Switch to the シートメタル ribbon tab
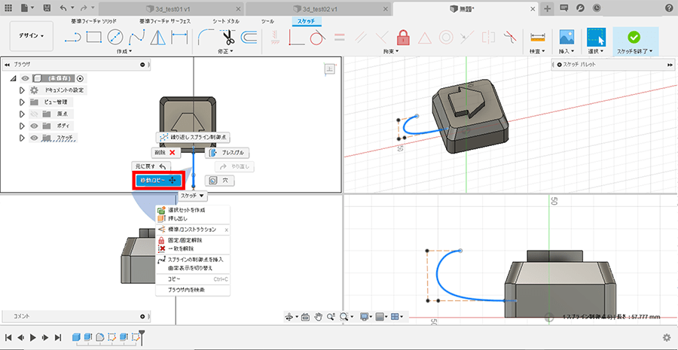The width and height of the screenshot is (678, 350). (x=226, y=21)
